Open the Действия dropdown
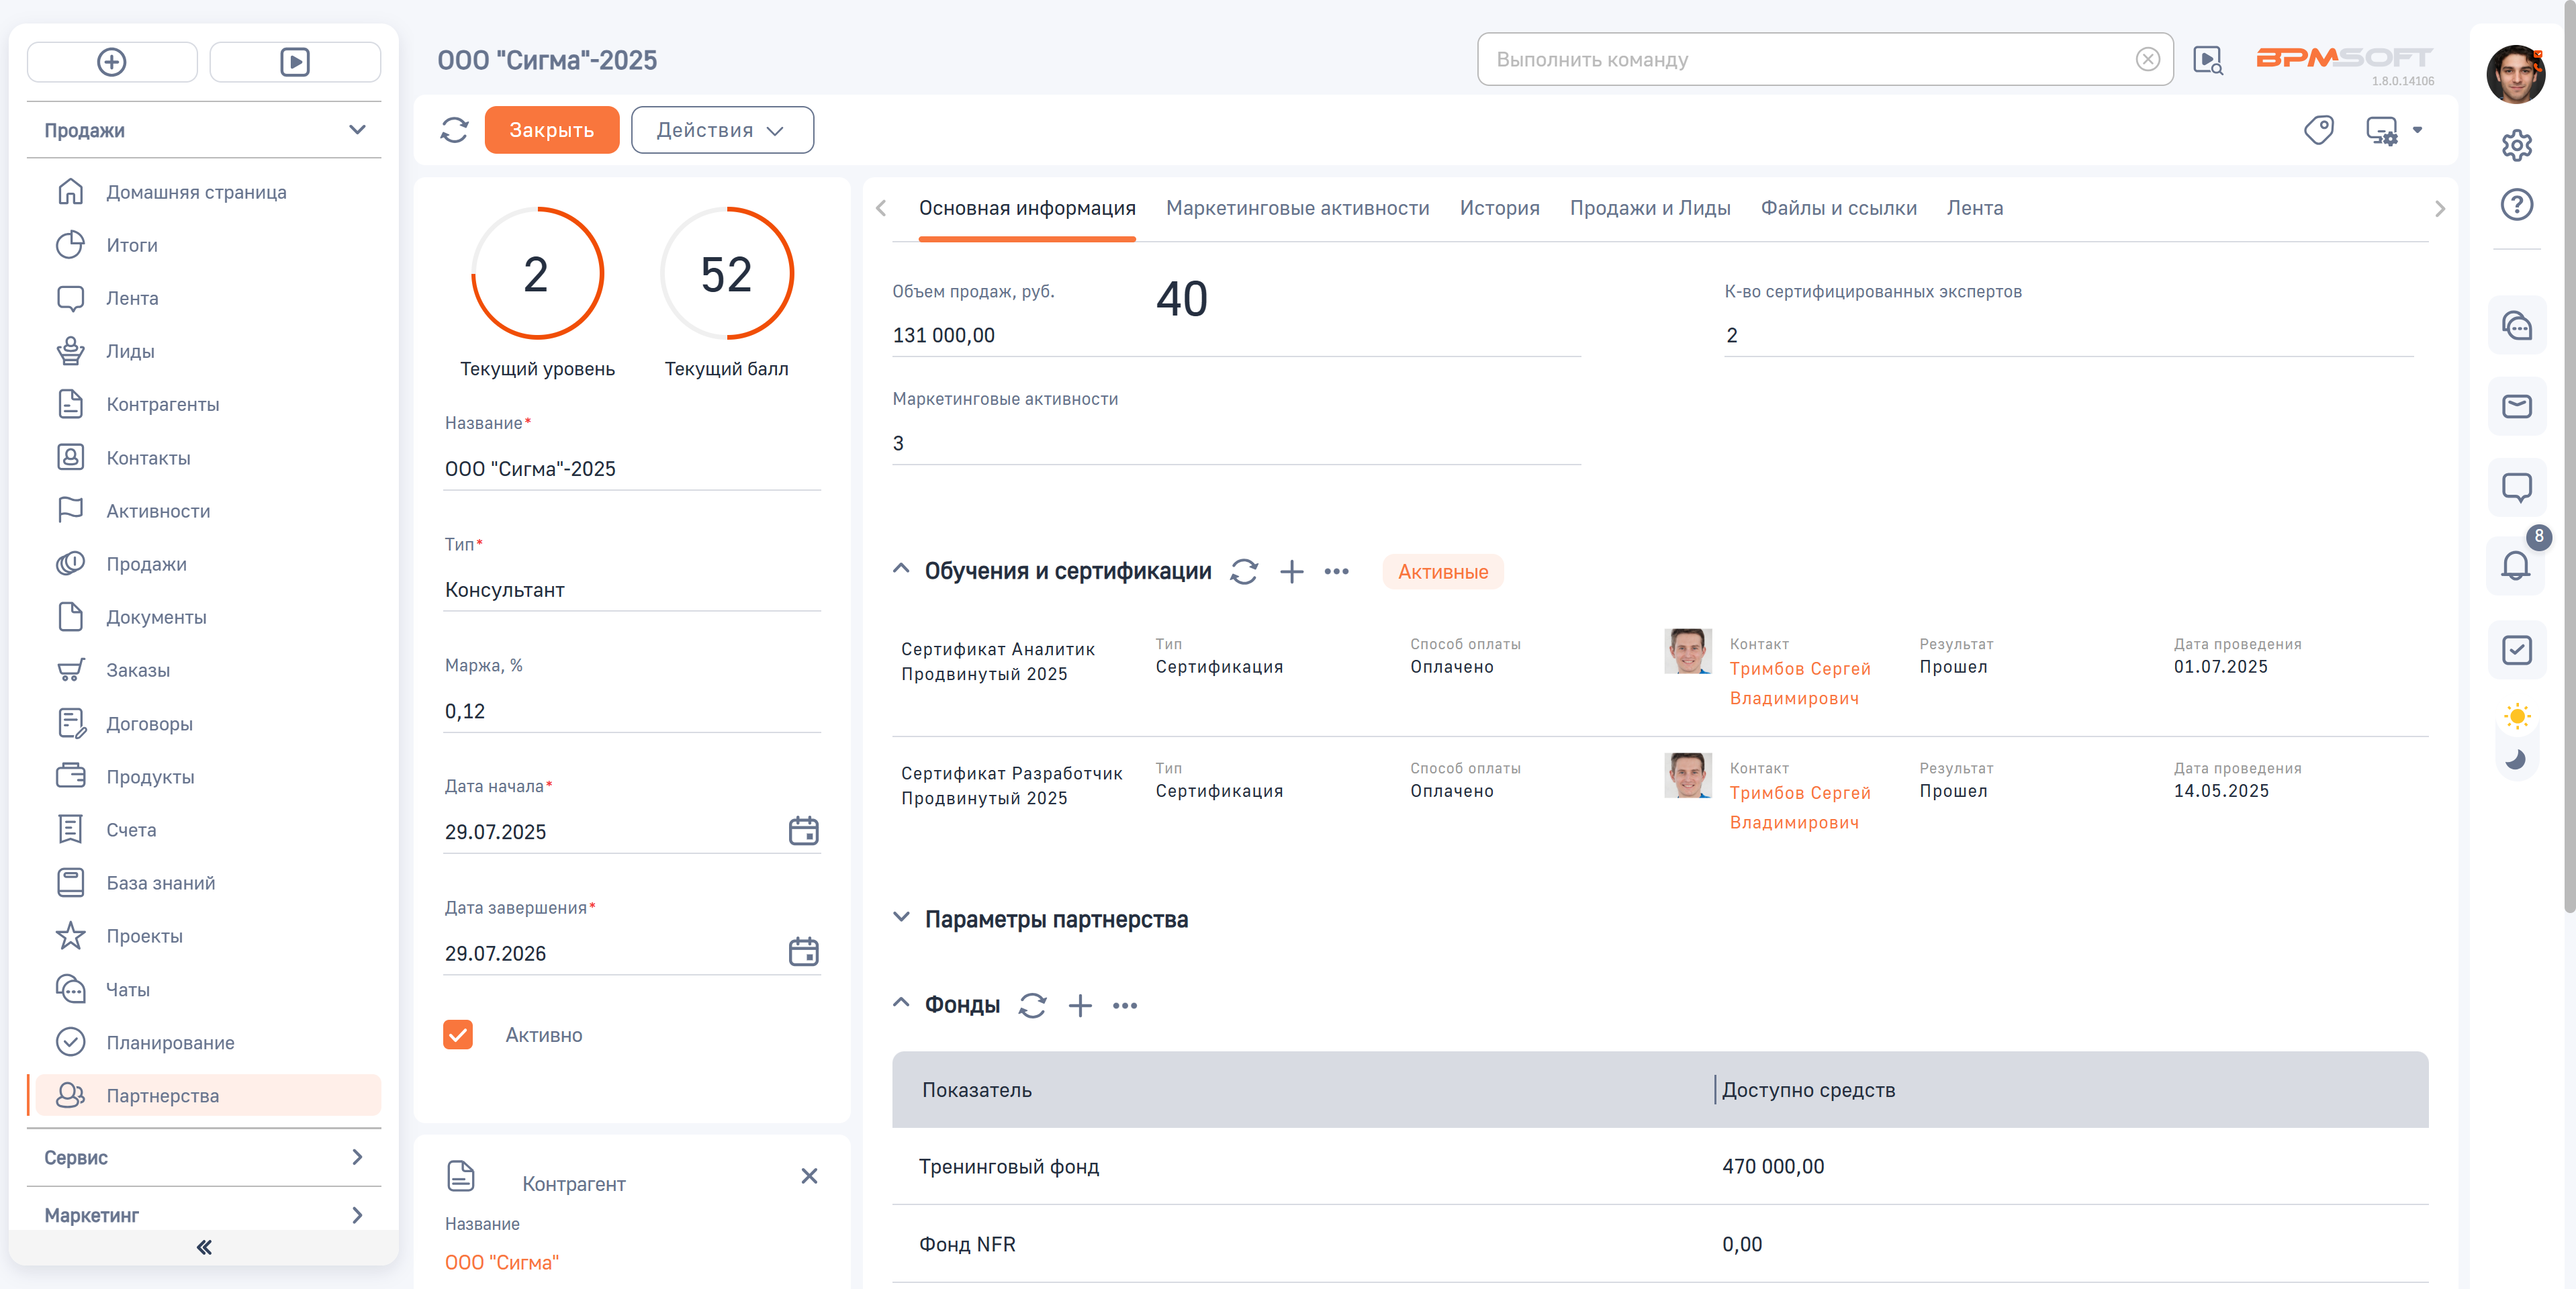The width and height of the screenshot is (2576, 1289). pos(722,130)
